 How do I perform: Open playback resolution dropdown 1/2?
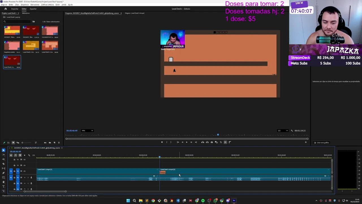pyautogui.click(x=283, y=131)
